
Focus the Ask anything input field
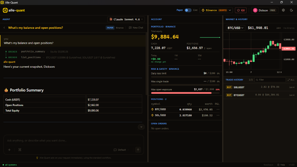73,141
